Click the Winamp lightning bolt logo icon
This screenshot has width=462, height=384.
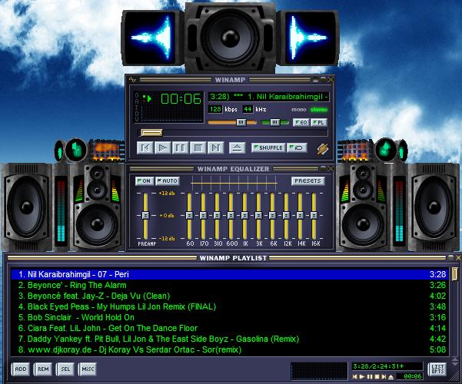(323, 149)
